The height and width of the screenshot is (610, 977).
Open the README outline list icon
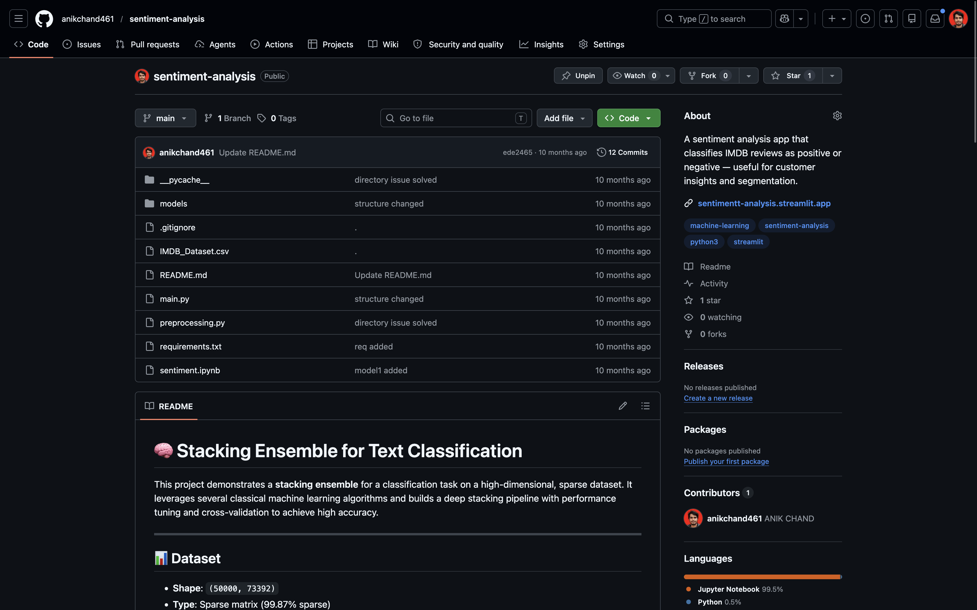(646, 406)
